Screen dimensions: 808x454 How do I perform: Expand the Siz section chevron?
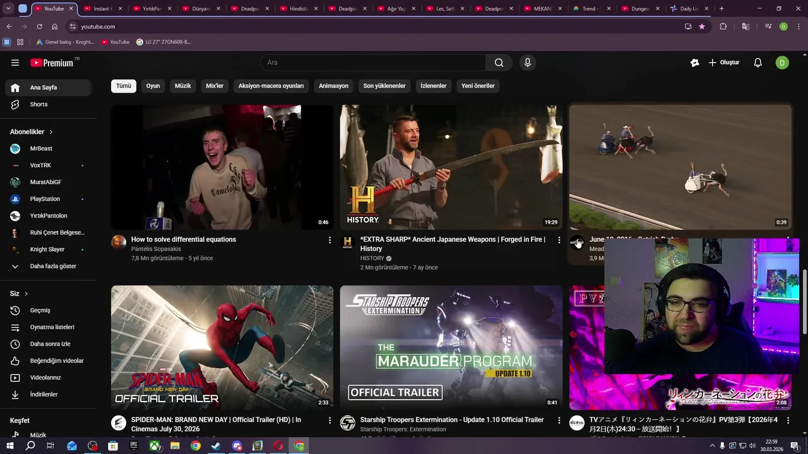pyautogui.click(x=26, y=294)
